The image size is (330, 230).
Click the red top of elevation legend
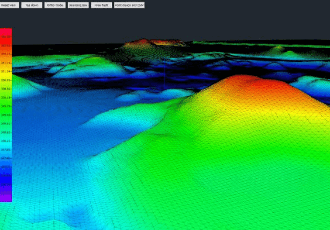click(x=6, y=32)
